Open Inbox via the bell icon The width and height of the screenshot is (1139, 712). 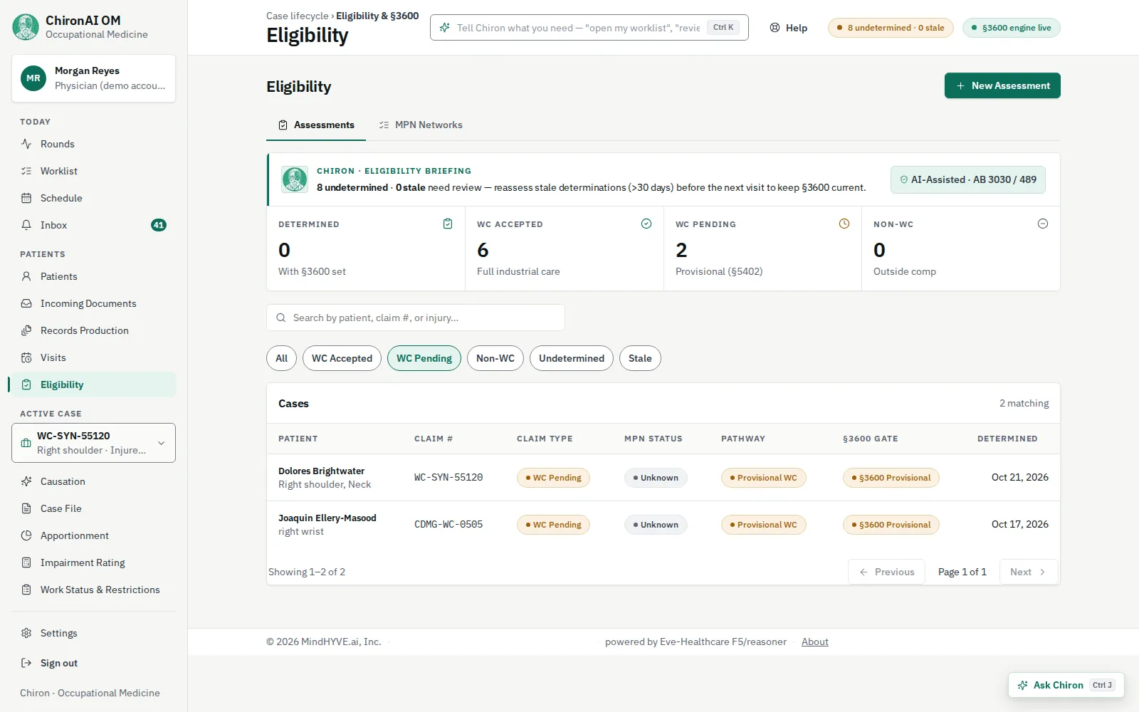26,225
